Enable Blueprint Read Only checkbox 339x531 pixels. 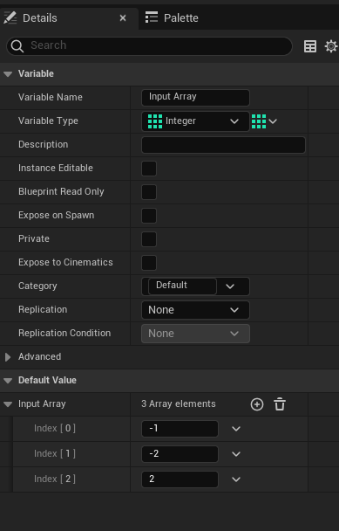pyautogui.click(x=149, y=192)
